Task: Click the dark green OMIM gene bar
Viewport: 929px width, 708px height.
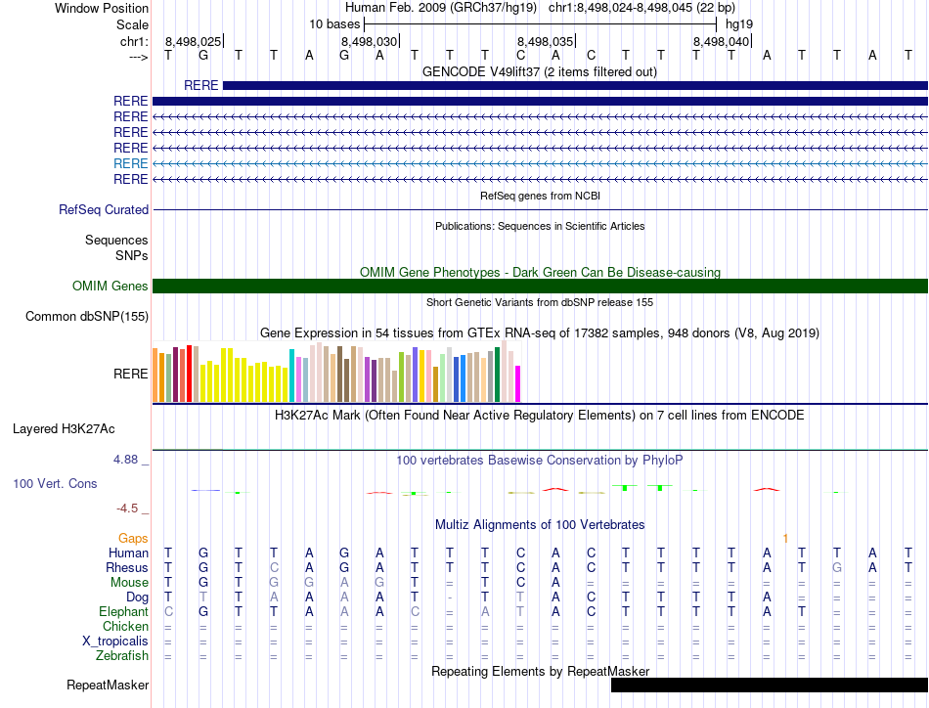Action: (x=540, y=286)
